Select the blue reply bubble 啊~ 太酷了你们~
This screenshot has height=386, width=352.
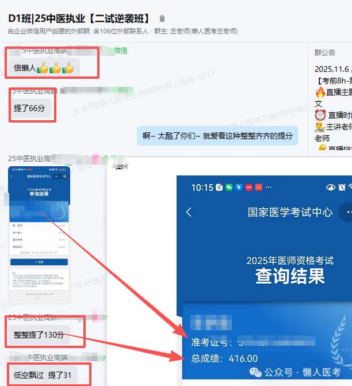pyautogui.click(x=217, y=136)
